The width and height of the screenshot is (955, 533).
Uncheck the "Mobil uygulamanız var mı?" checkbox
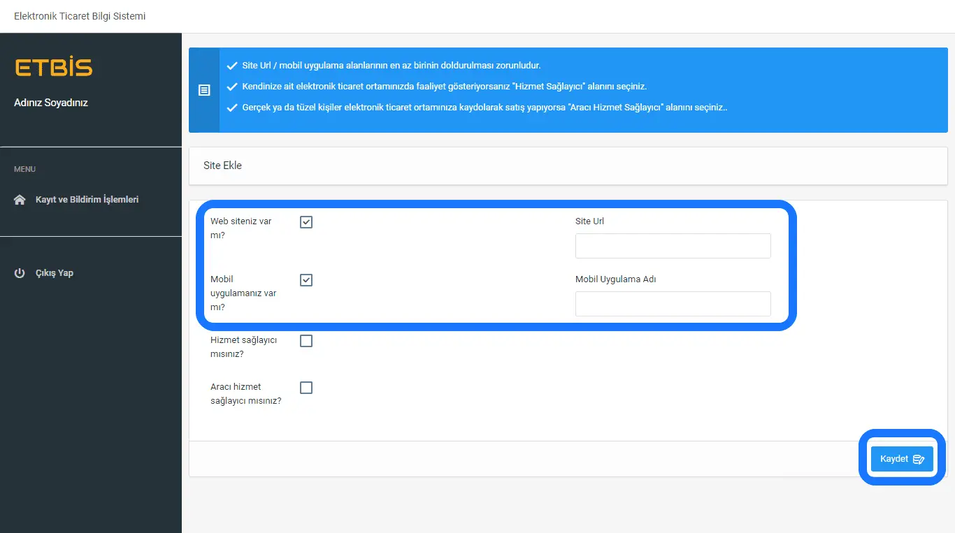coord(306,280)
